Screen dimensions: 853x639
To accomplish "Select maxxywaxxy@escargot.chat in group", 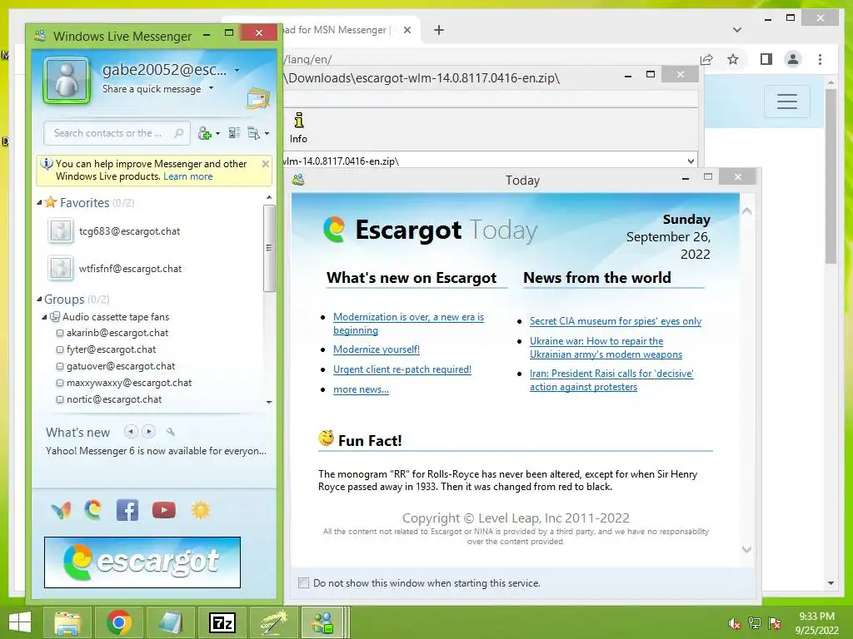I will click(x=129, y=383).
